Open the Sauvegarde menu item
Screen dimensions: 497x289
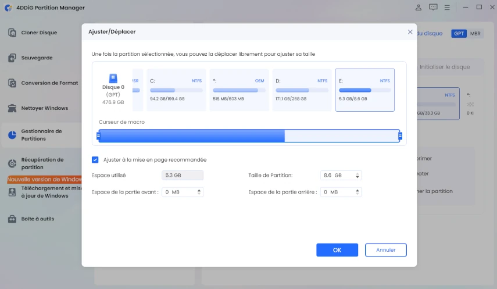(37, 58)
